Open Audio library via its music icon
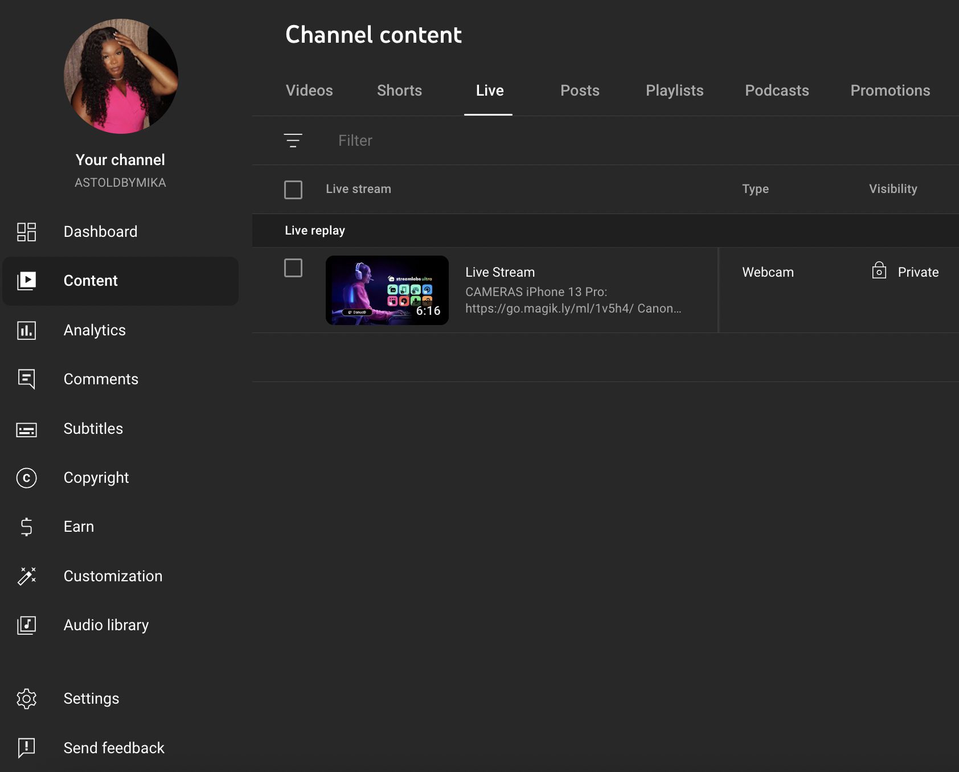959x772 pixels. point(26,625)
